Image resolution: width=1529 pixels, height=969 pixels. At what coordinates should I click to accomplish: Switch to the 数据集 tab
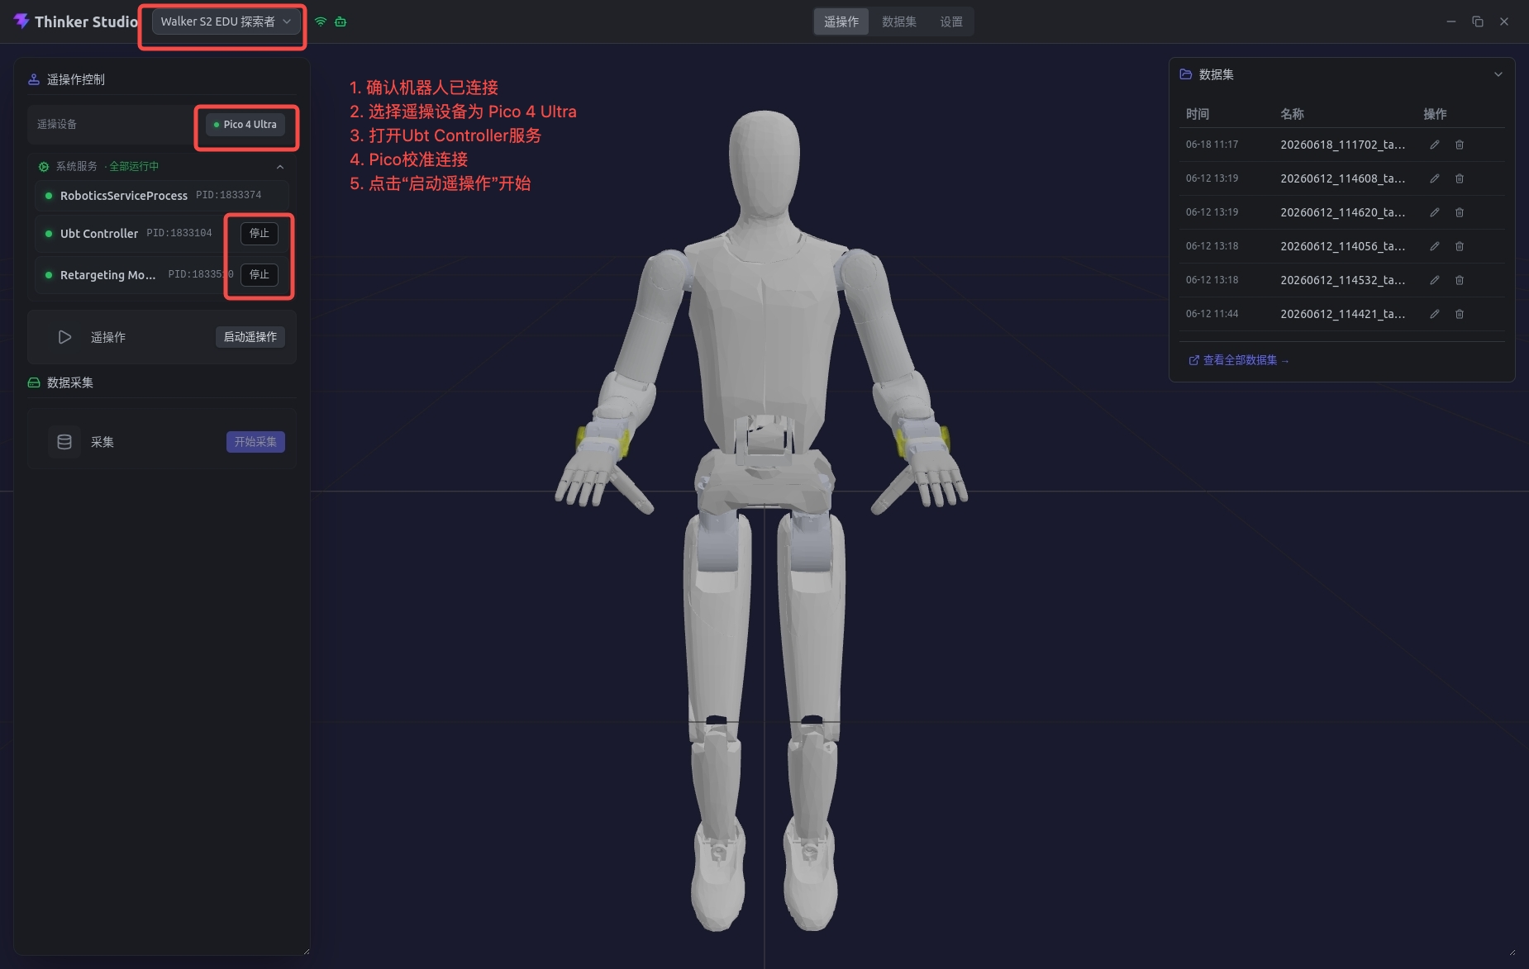pos(899,22)
